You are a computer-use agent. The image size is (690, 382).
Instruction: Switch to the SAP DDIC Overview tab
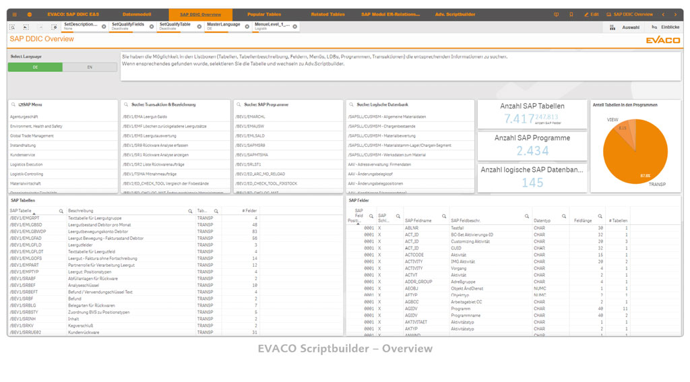pos(200,15)
